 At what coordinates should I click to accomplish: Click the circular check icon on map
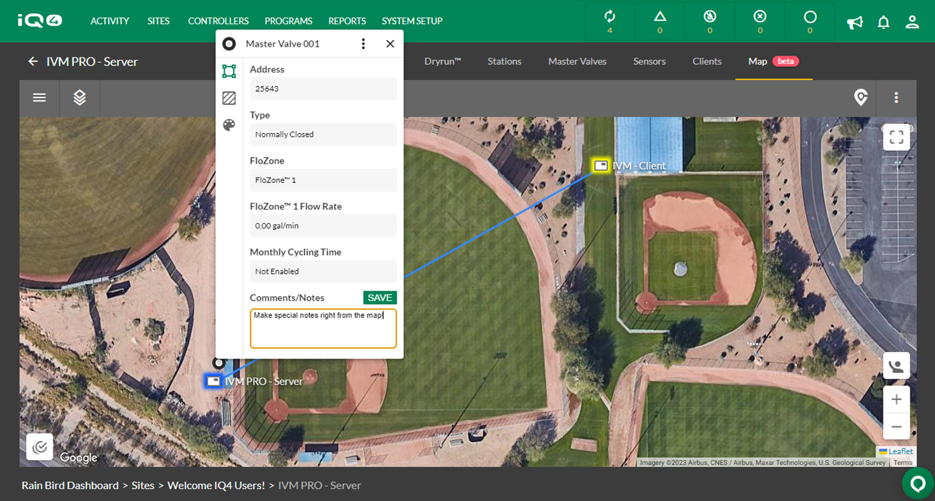click(x=39, y=447)
